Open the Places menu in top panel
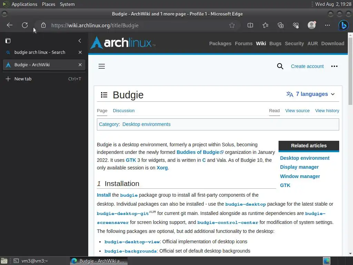The height and width of the screenshot is (265, 353). 48,4
